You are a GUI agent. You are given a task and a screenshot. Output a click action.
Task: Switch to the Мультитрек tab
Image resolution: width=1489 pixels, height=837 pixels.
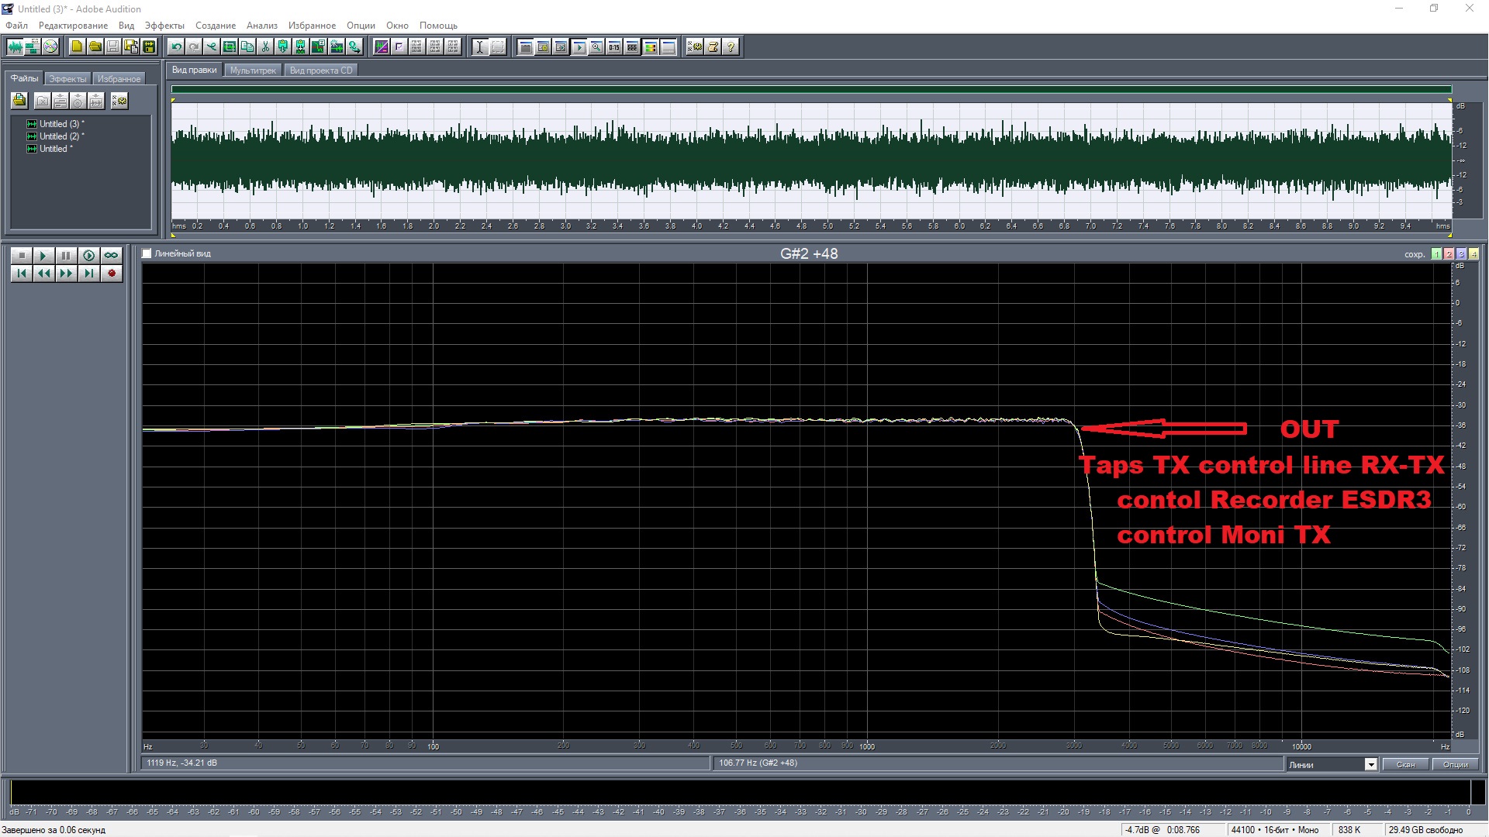click(x=251, y=70)
